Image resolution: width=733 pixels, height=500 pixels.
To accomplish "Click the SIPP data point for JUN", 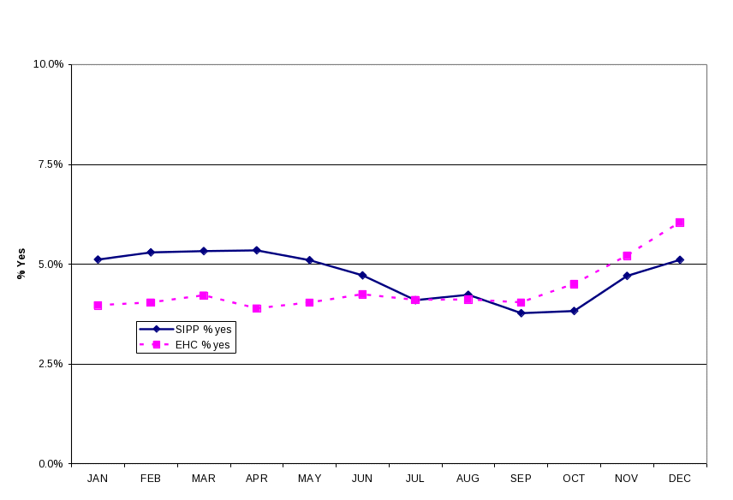I will click(x=362, y=275).
